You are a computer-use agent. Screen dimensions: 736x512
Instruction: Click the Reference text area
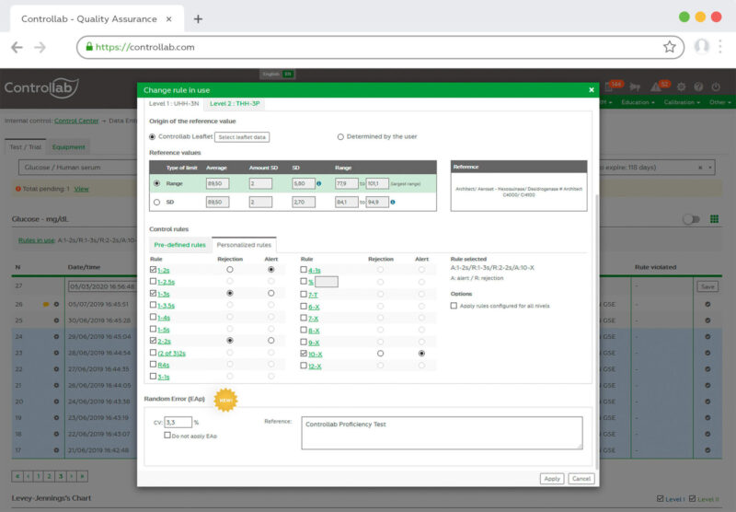point(442,433)
